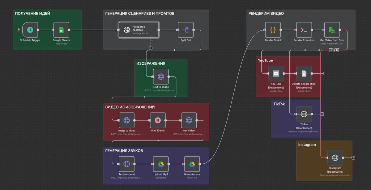Image resolution: width=371 pixels, height=190 pixels.
Task: Click the "Read File(s) From Disk" subtitle
Action: tap(332, 44)
